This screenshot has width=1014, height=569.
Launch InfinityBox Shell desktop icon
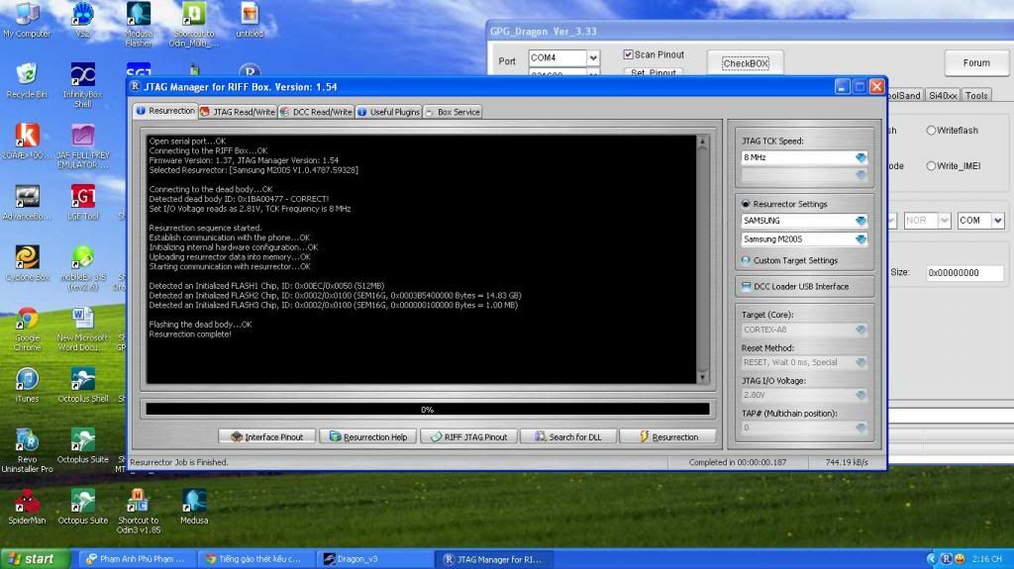pyautogui.click(x=83, y=85)
